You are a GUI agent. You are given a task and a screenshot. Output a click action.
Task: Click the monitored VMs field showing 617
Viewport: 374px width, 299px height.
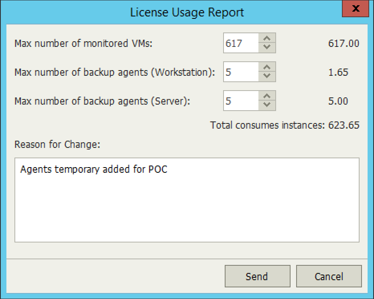click(241, 43)
